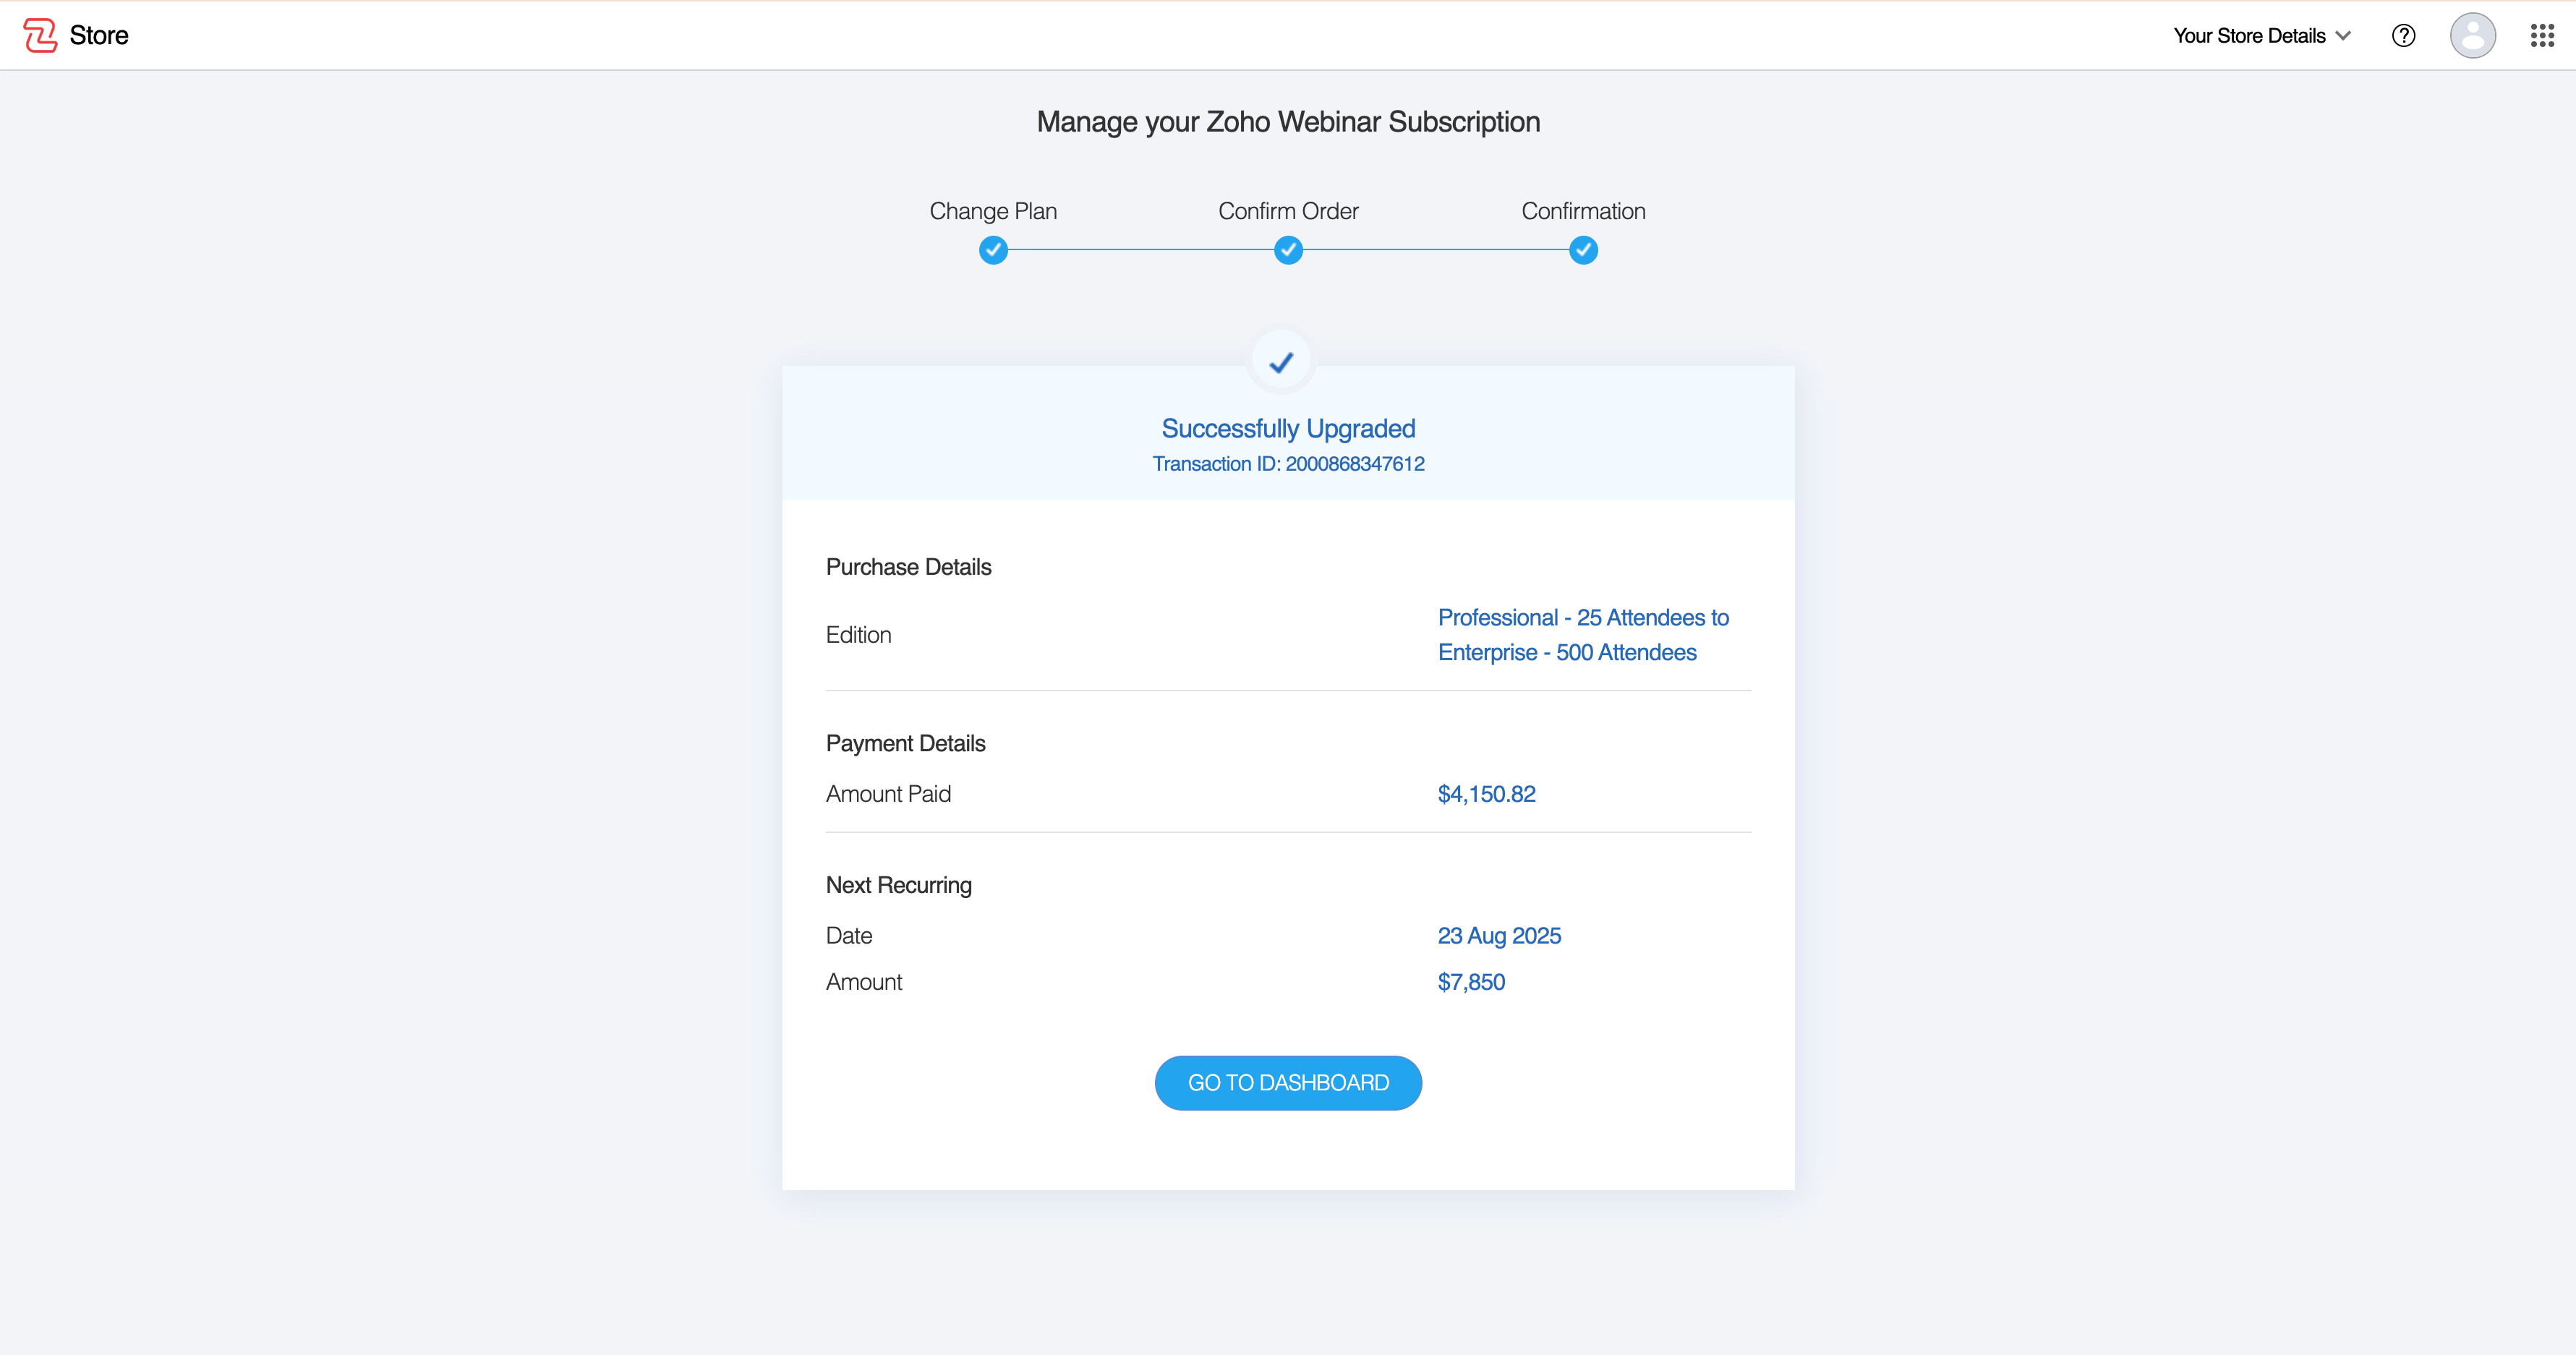
Task: Select the Confirmation step label
Action: click(x=1583, y=211)
